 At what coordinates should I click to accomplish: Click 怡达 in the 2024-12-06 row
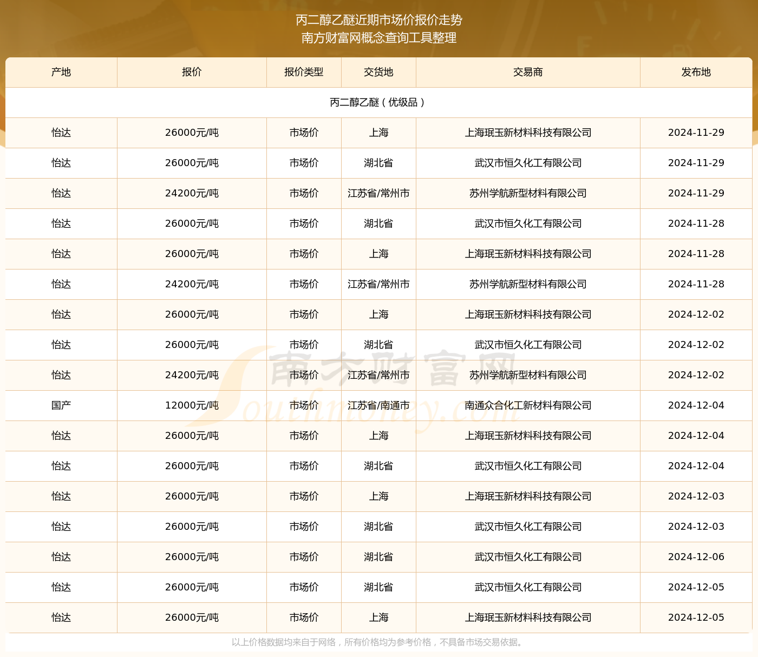61,557
